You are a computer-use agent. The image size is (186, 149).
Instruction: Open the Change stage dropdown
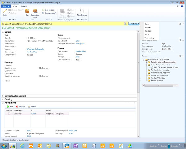point(50,13)
